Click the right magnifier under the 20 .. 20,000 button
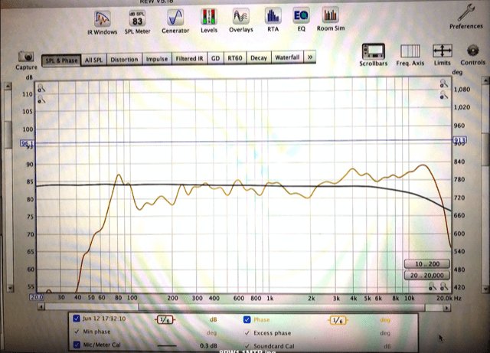The height and width of the screenshot is (353, 490). click(444, 286)
